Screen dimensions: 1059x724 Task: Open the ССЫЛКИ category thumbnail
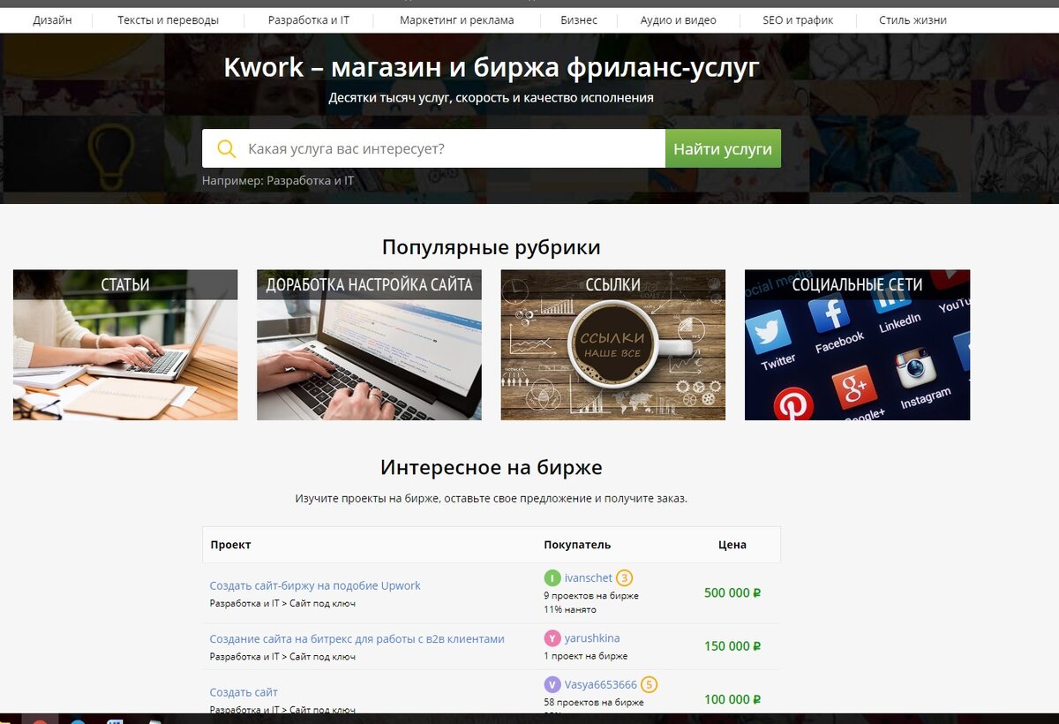pos(613,345)
